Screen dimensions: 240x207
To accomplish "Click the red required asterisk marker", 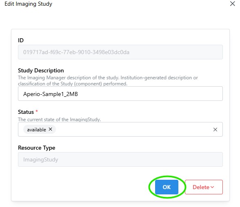I will tap(37, 111).
